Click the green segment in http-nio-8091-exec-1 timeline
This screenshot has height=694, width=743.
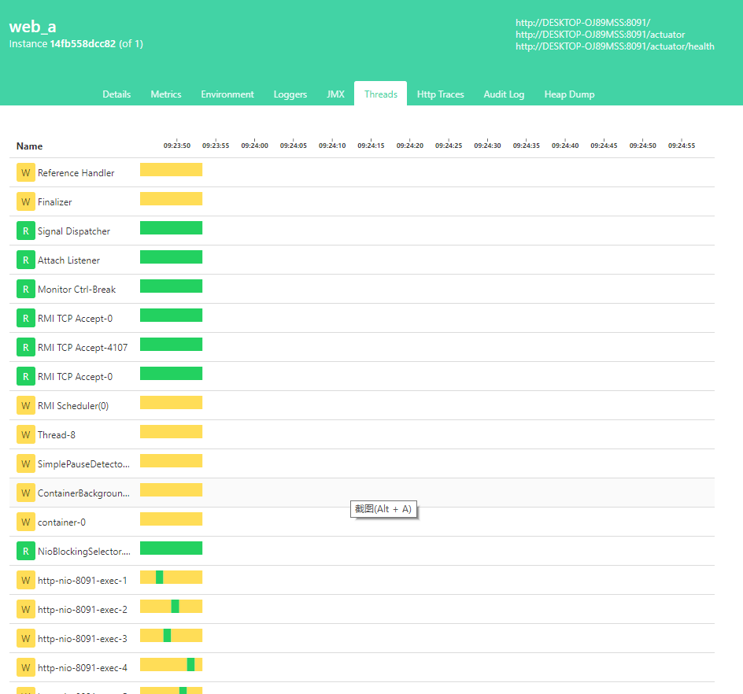tap(159, 577)
